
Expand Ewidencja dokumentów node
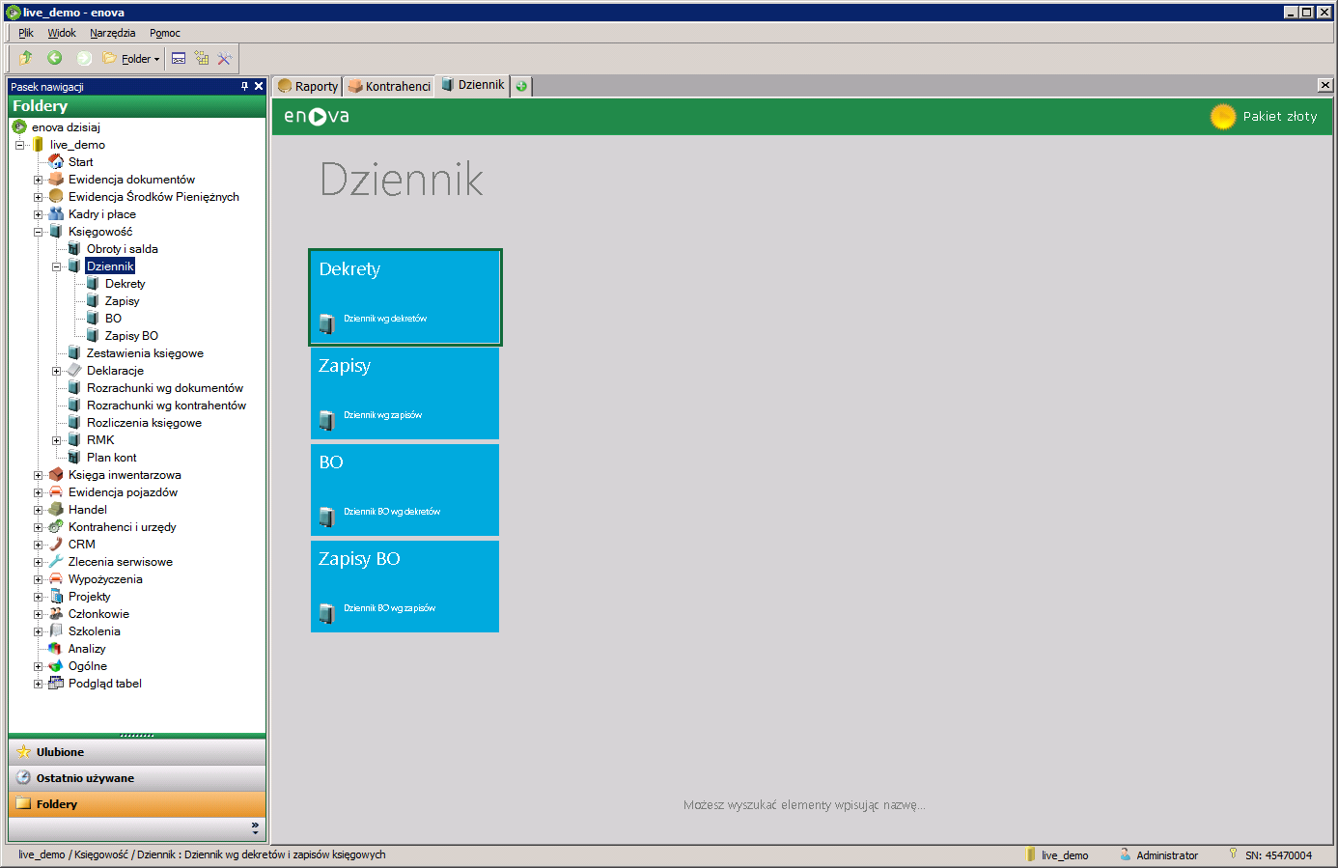click(x=38, y=180)
